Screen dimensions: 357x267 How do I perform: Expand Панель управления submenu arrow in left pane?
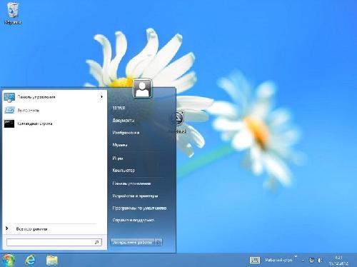[x=101, y=97]
